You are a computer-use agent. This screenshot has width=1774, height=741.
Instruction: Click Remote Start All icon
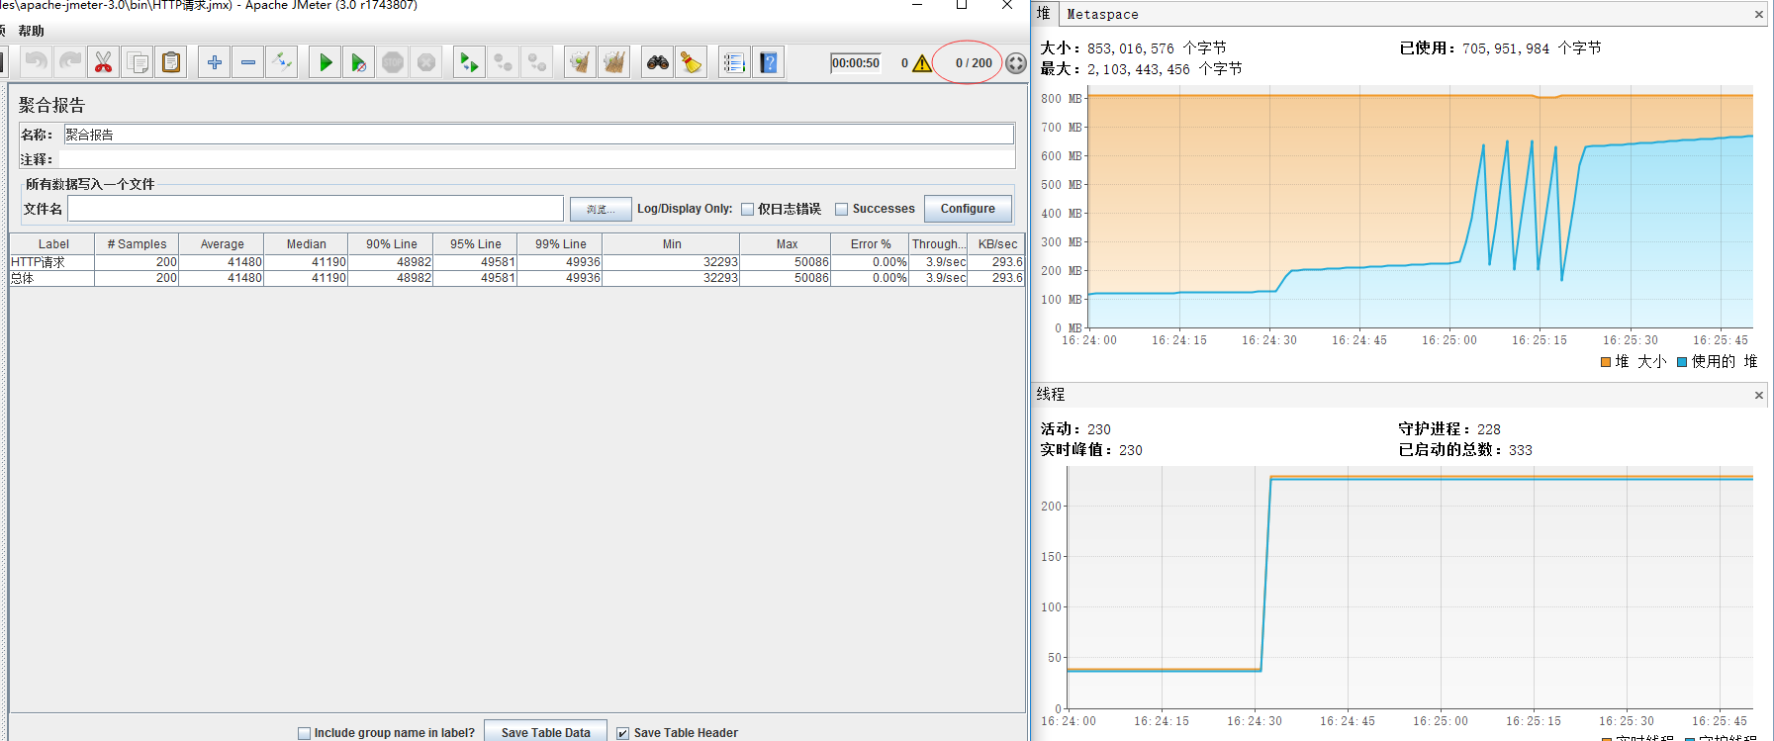(469, 62)
